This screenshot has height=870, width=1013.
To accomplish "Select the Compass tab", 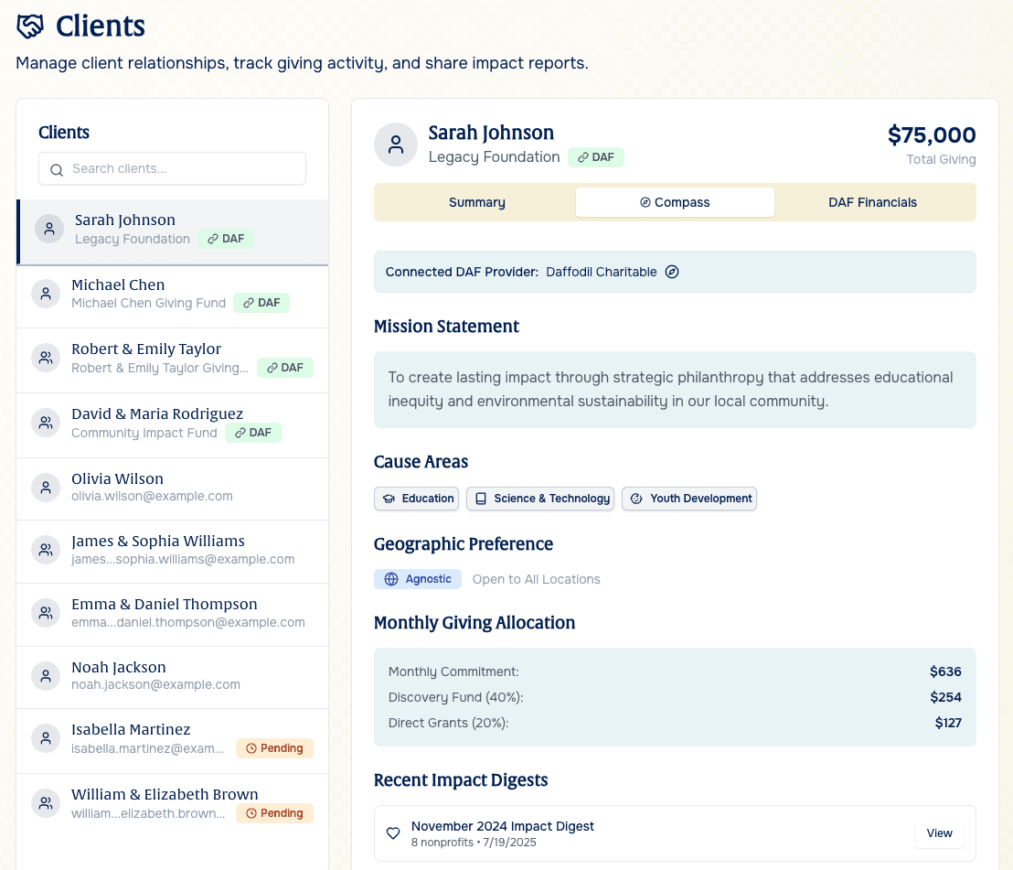I will [x=675, y=201].
